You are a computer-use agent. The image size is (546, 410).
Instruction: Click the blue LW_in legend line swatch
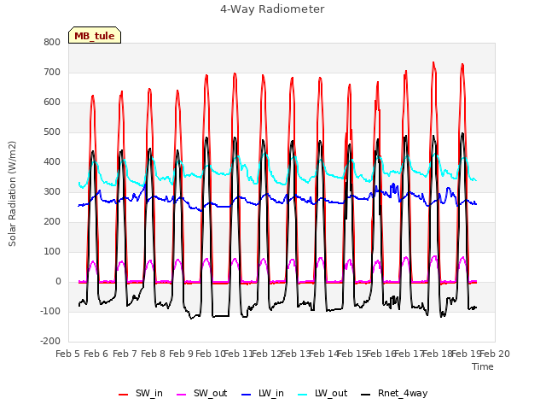247,395
